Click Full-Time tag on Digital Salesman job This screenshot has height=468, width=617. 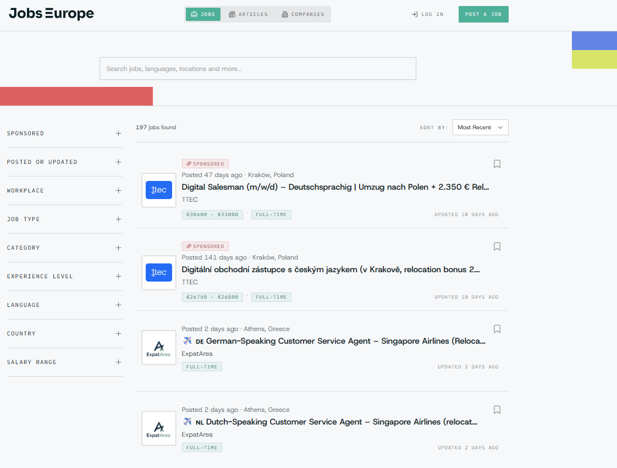point(271,214)
